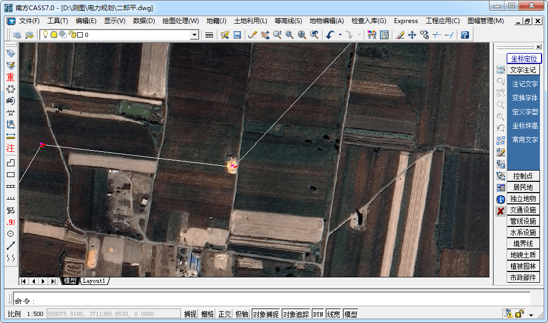
Task: Select the extend line tool
Action: click(x=449, y=35)
